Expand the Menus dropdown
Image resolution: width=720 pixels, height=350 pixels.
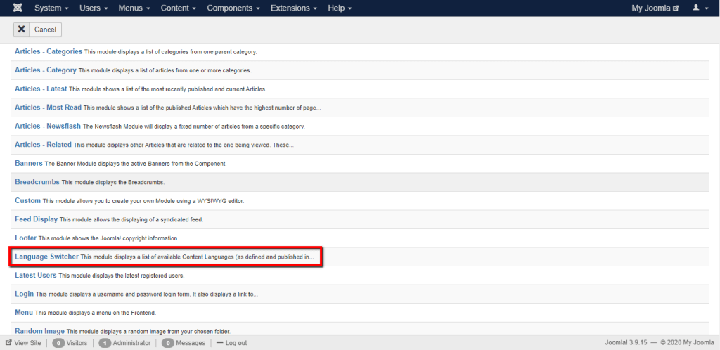[x=134, y=8]
